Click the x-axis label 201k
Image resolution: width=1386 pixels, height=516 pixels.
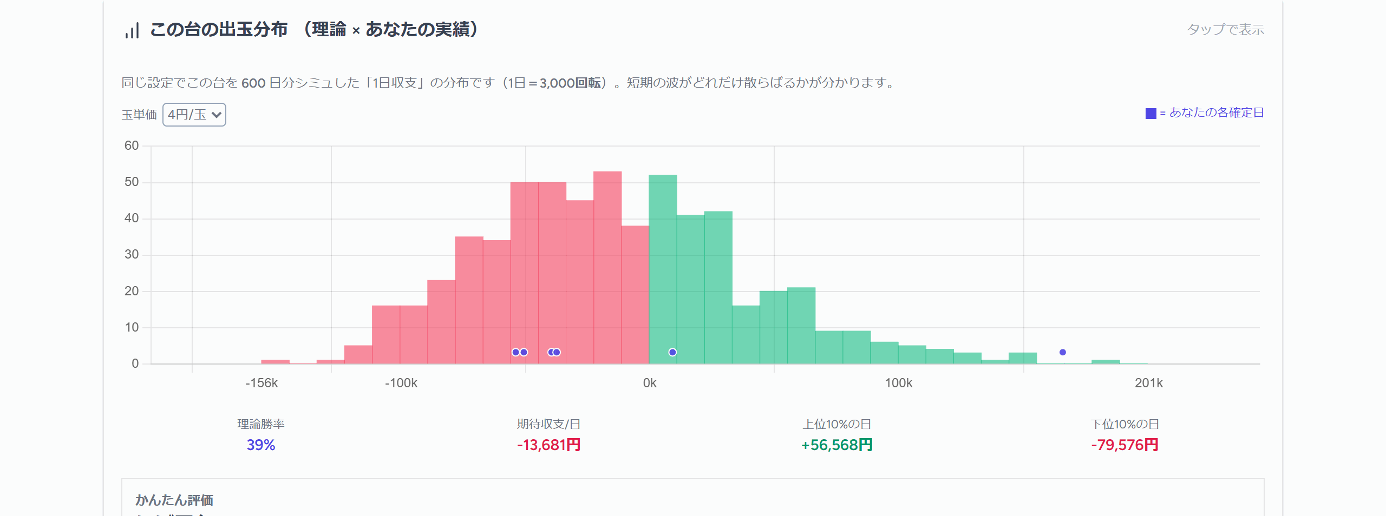coord(1148,383)
